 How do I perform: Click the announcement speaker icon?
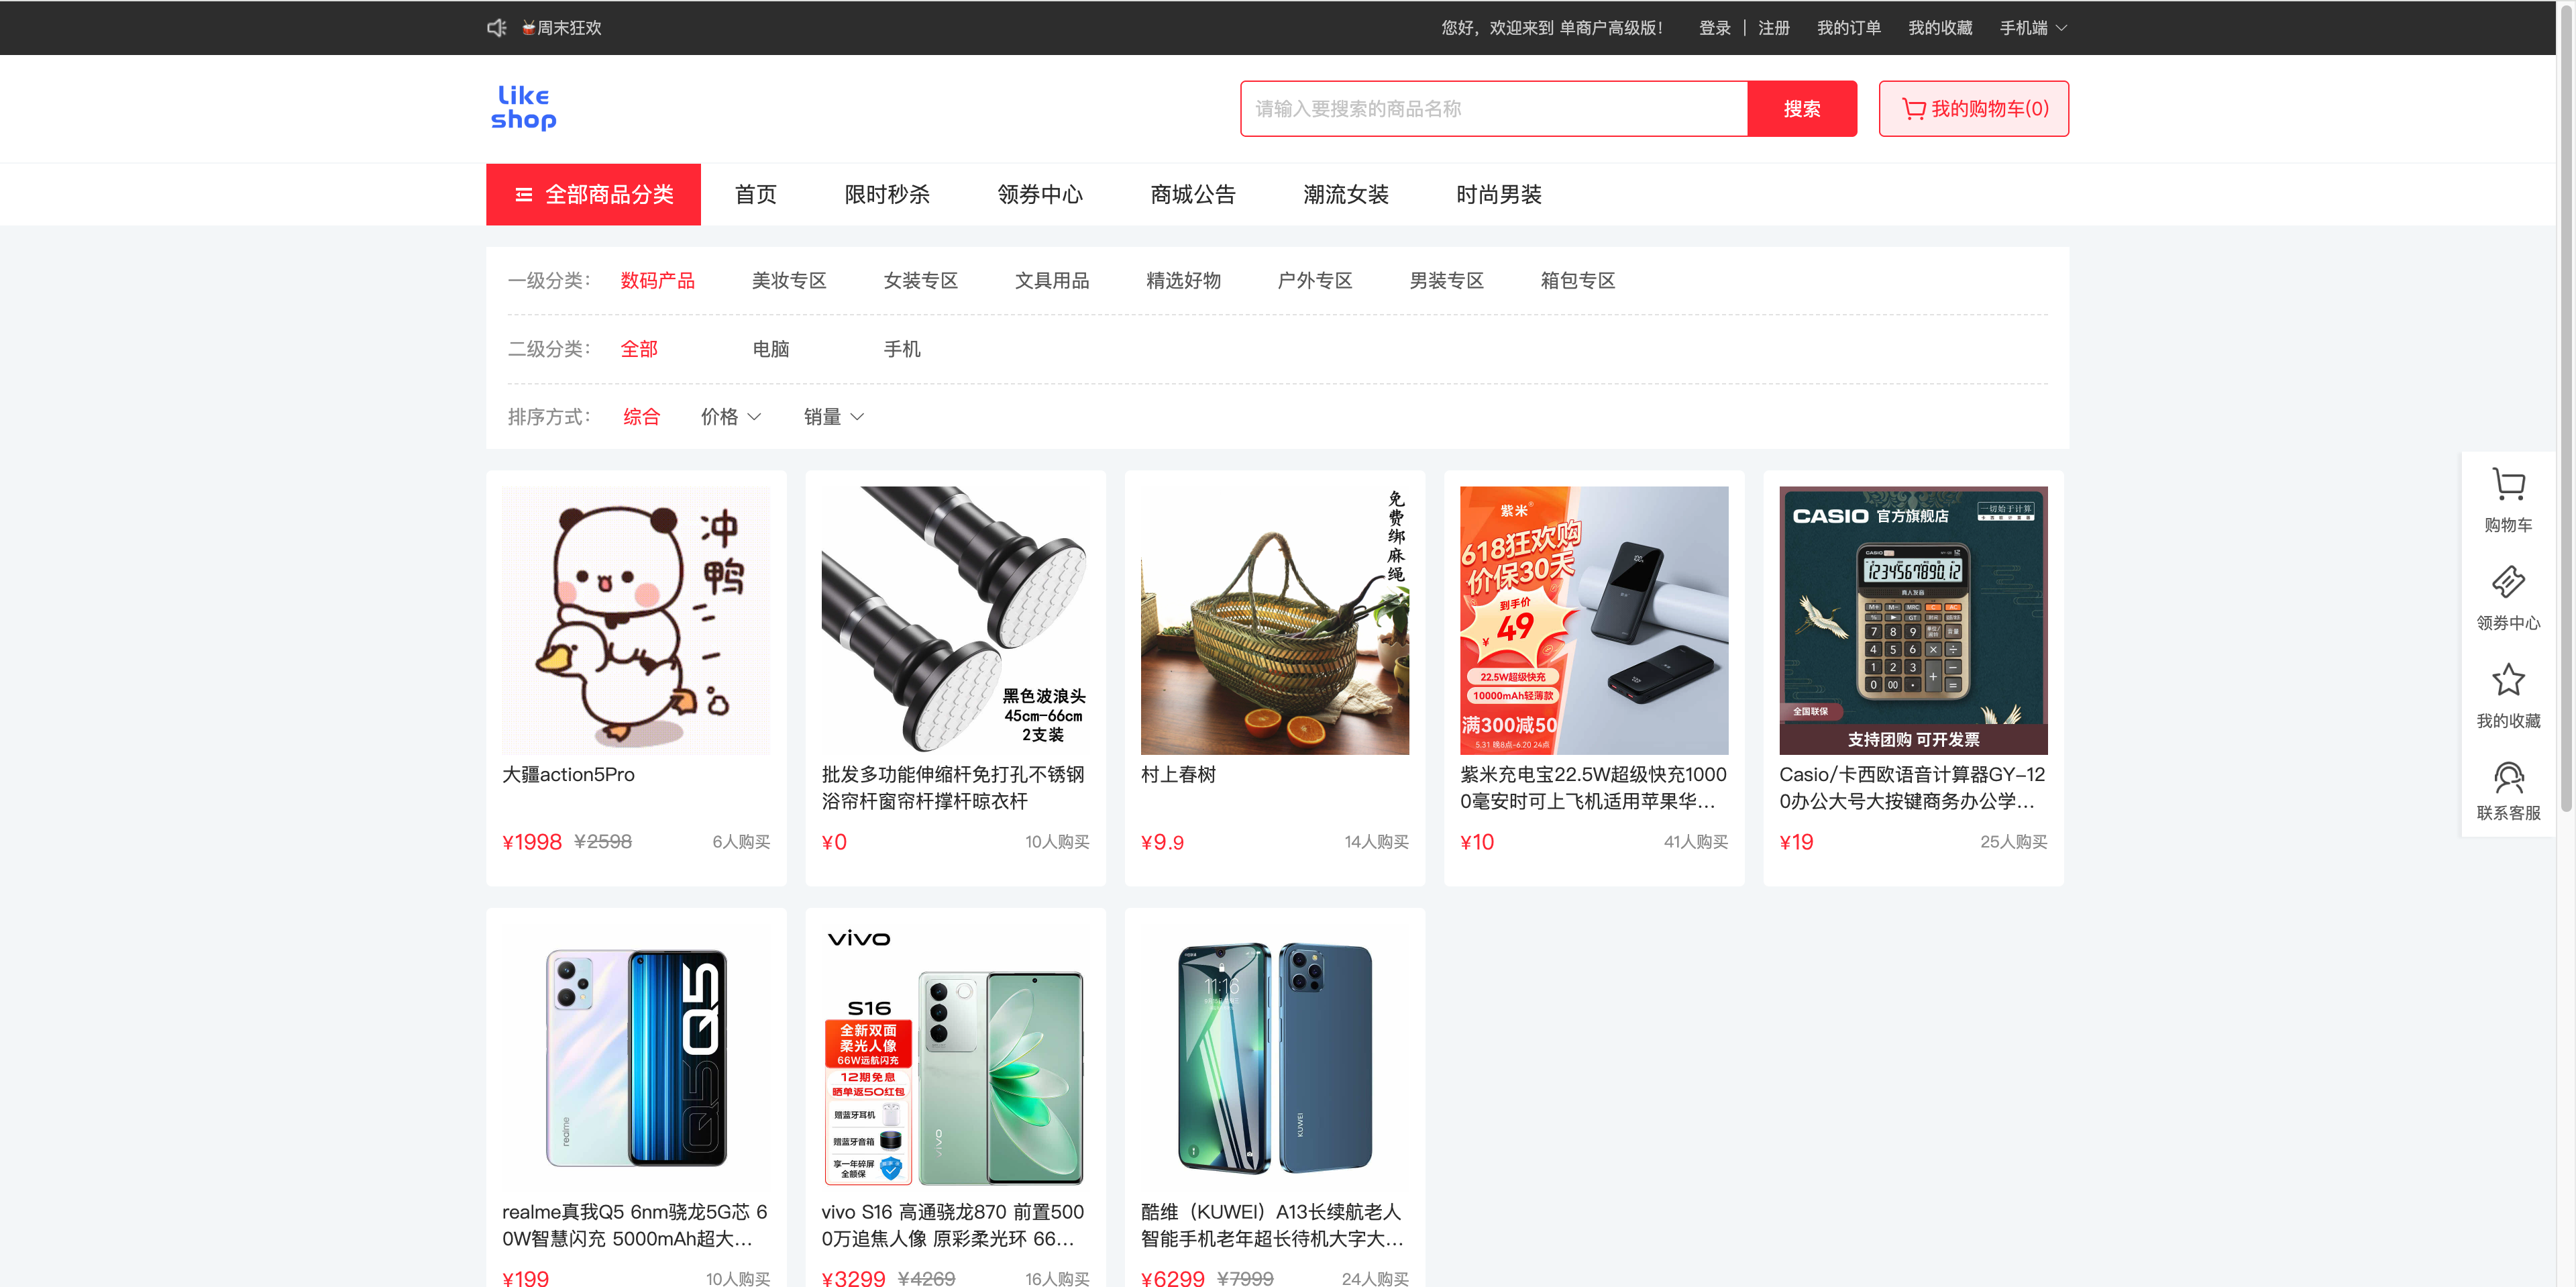[x=497, y=28]
